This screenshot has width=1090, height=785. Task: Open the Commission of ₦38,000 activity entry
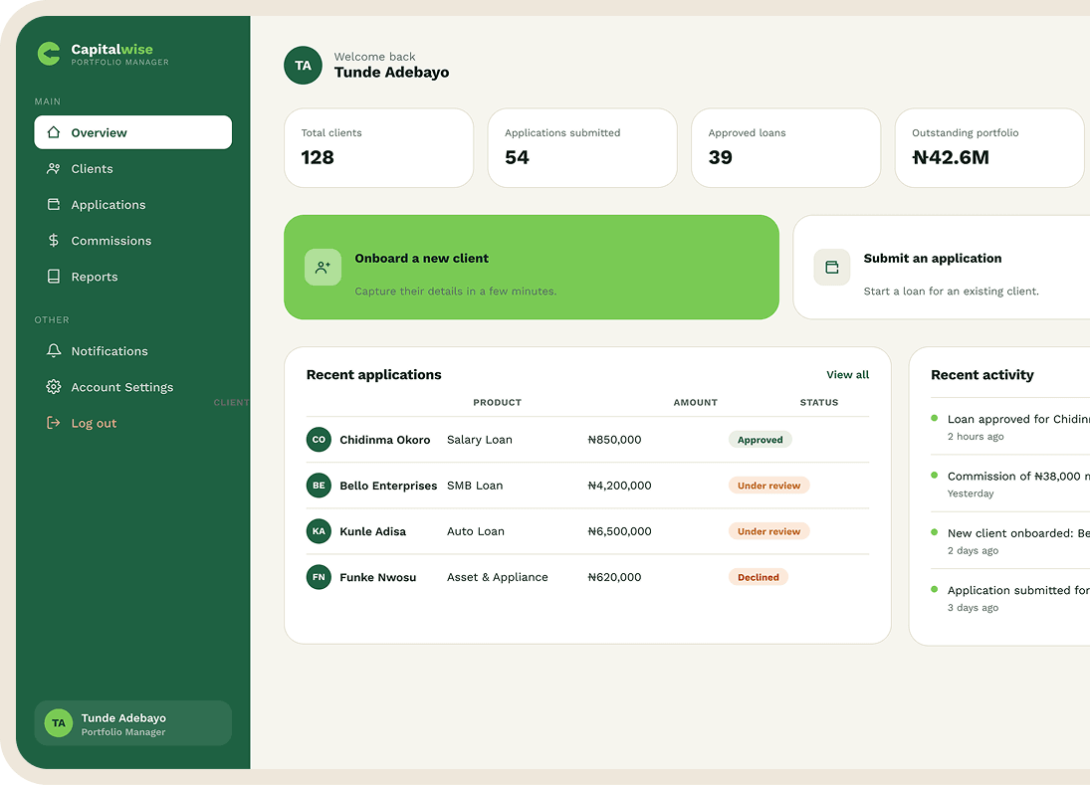1010,484
